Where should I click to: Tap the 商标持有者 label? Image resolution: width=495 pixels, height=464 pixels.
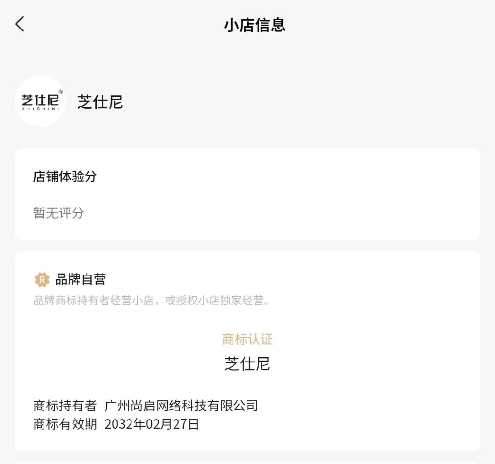click(x=65, y=405)
